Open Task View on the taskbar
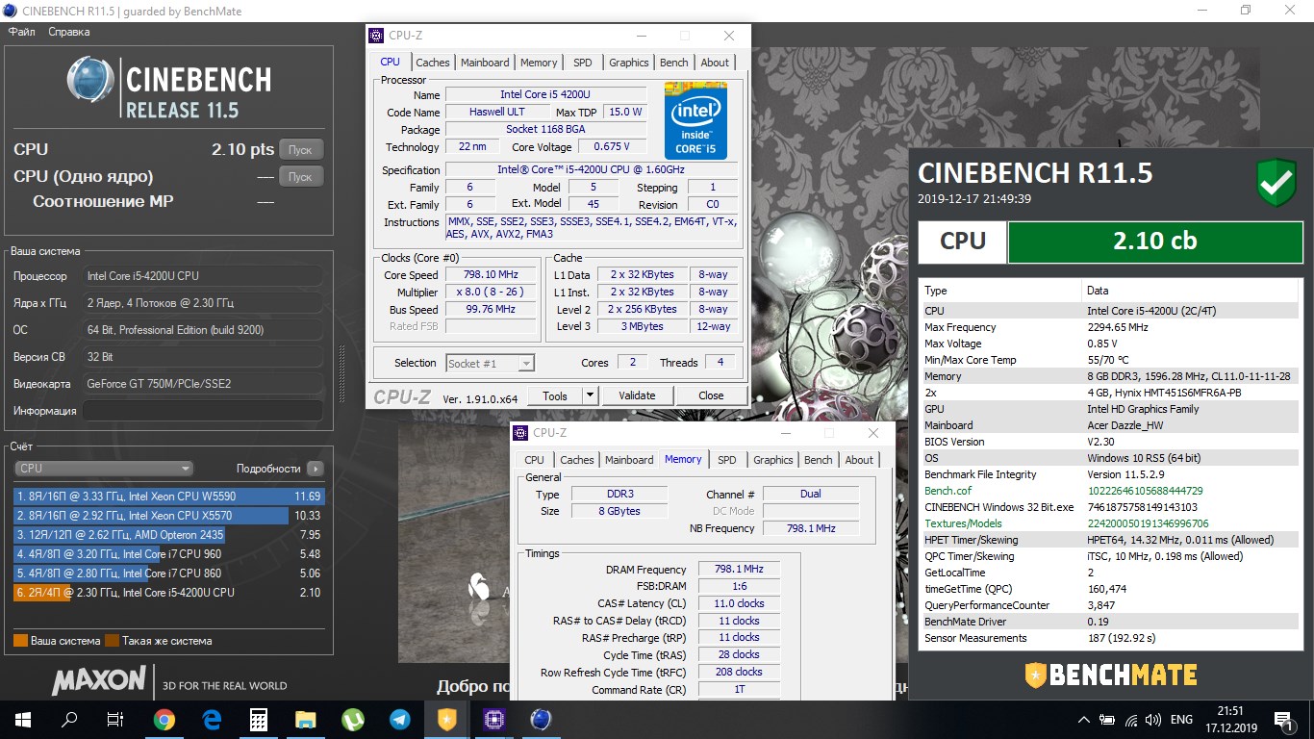 [x=115, y=719]
